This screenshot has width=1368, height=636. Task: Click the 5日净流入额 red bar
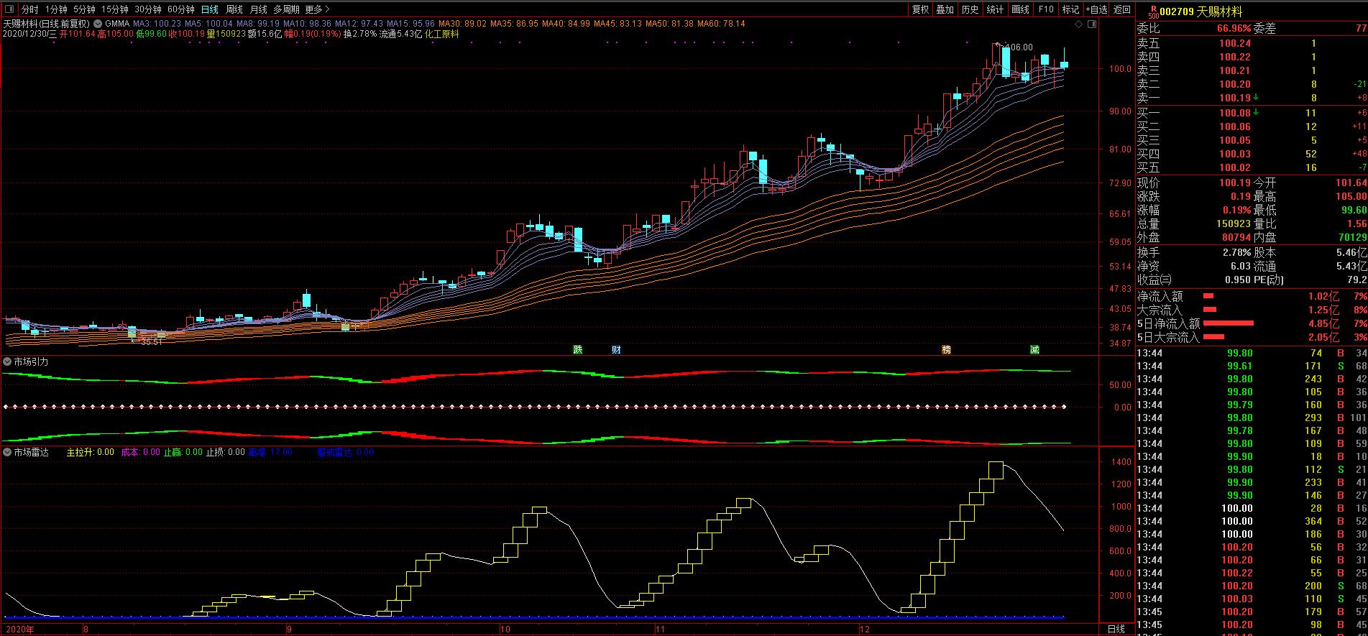(x=1229, y=323)
